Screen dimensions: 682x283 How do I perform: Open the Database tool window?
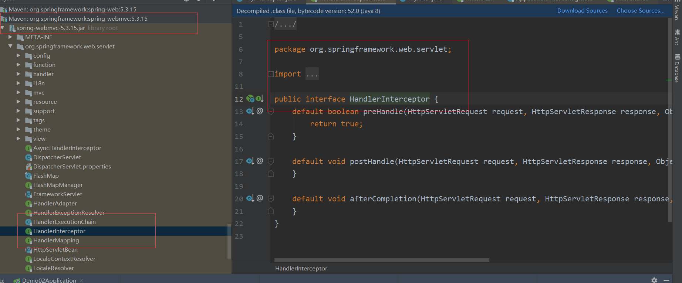point(677,68)
